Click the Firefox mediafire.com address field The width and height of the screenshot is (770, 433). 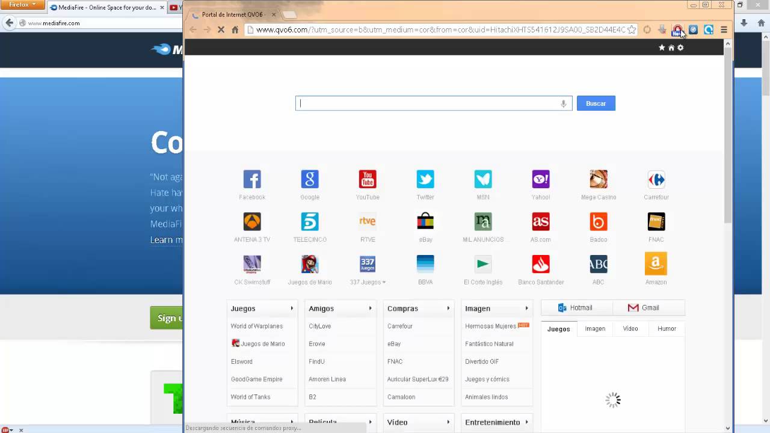pos(99,23)
